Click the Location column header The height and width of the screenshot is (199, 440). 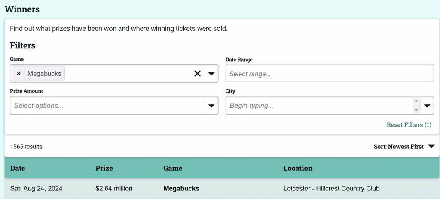click(x=298, y=168)
